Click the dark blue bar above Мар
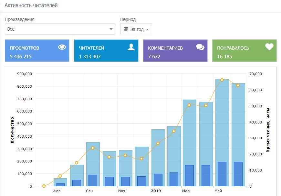The height and width of the screenshot is (196, 281). (x=189, y=176)
